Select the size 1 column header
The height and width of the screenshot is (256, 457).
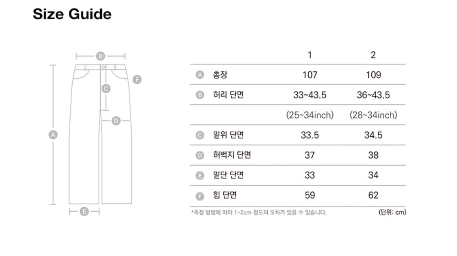coord(310,55)
